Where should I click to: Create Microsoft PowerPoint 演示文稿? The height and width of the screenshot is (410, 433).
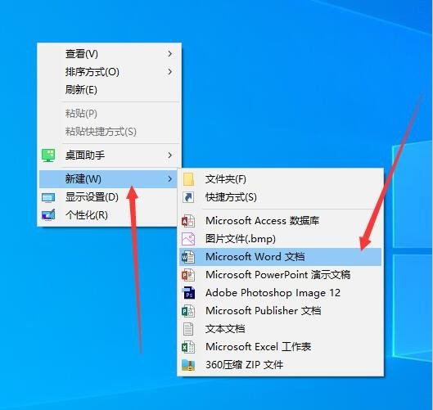[x=280, y=275]
